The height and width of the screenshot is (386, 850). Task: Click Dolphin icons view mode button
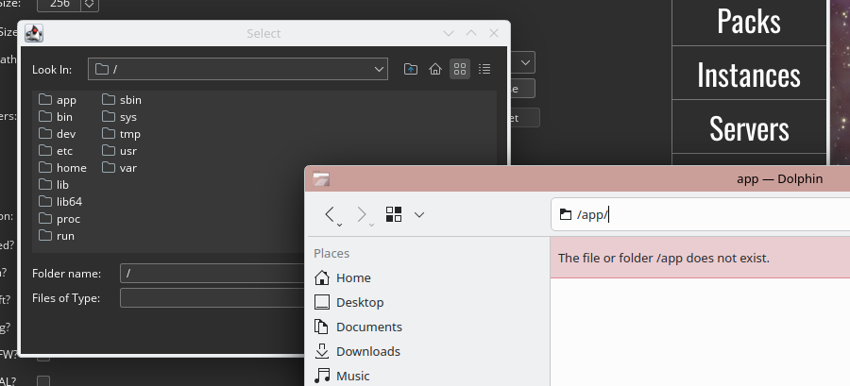pos(394,214)
